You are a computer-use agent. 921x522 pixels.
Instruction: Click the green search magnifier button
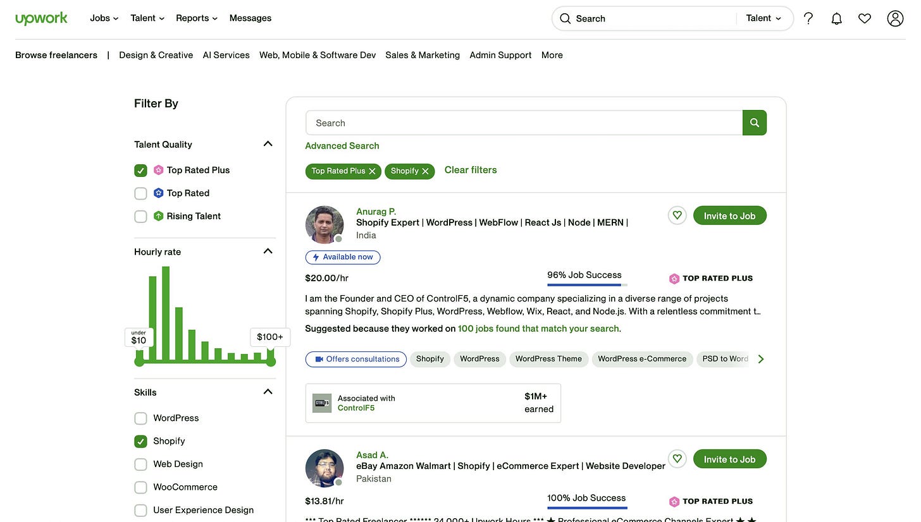point(755,123)
